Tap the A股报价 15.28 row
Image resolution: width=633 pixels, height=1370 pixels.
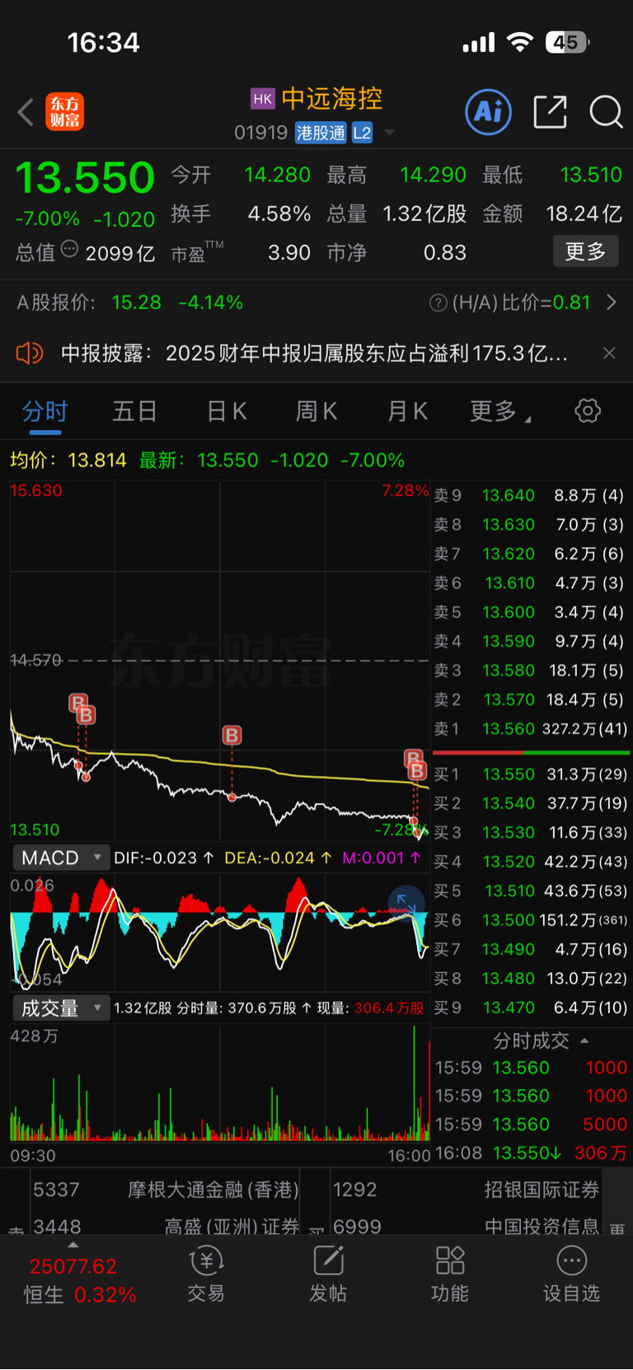coord(129,303)
